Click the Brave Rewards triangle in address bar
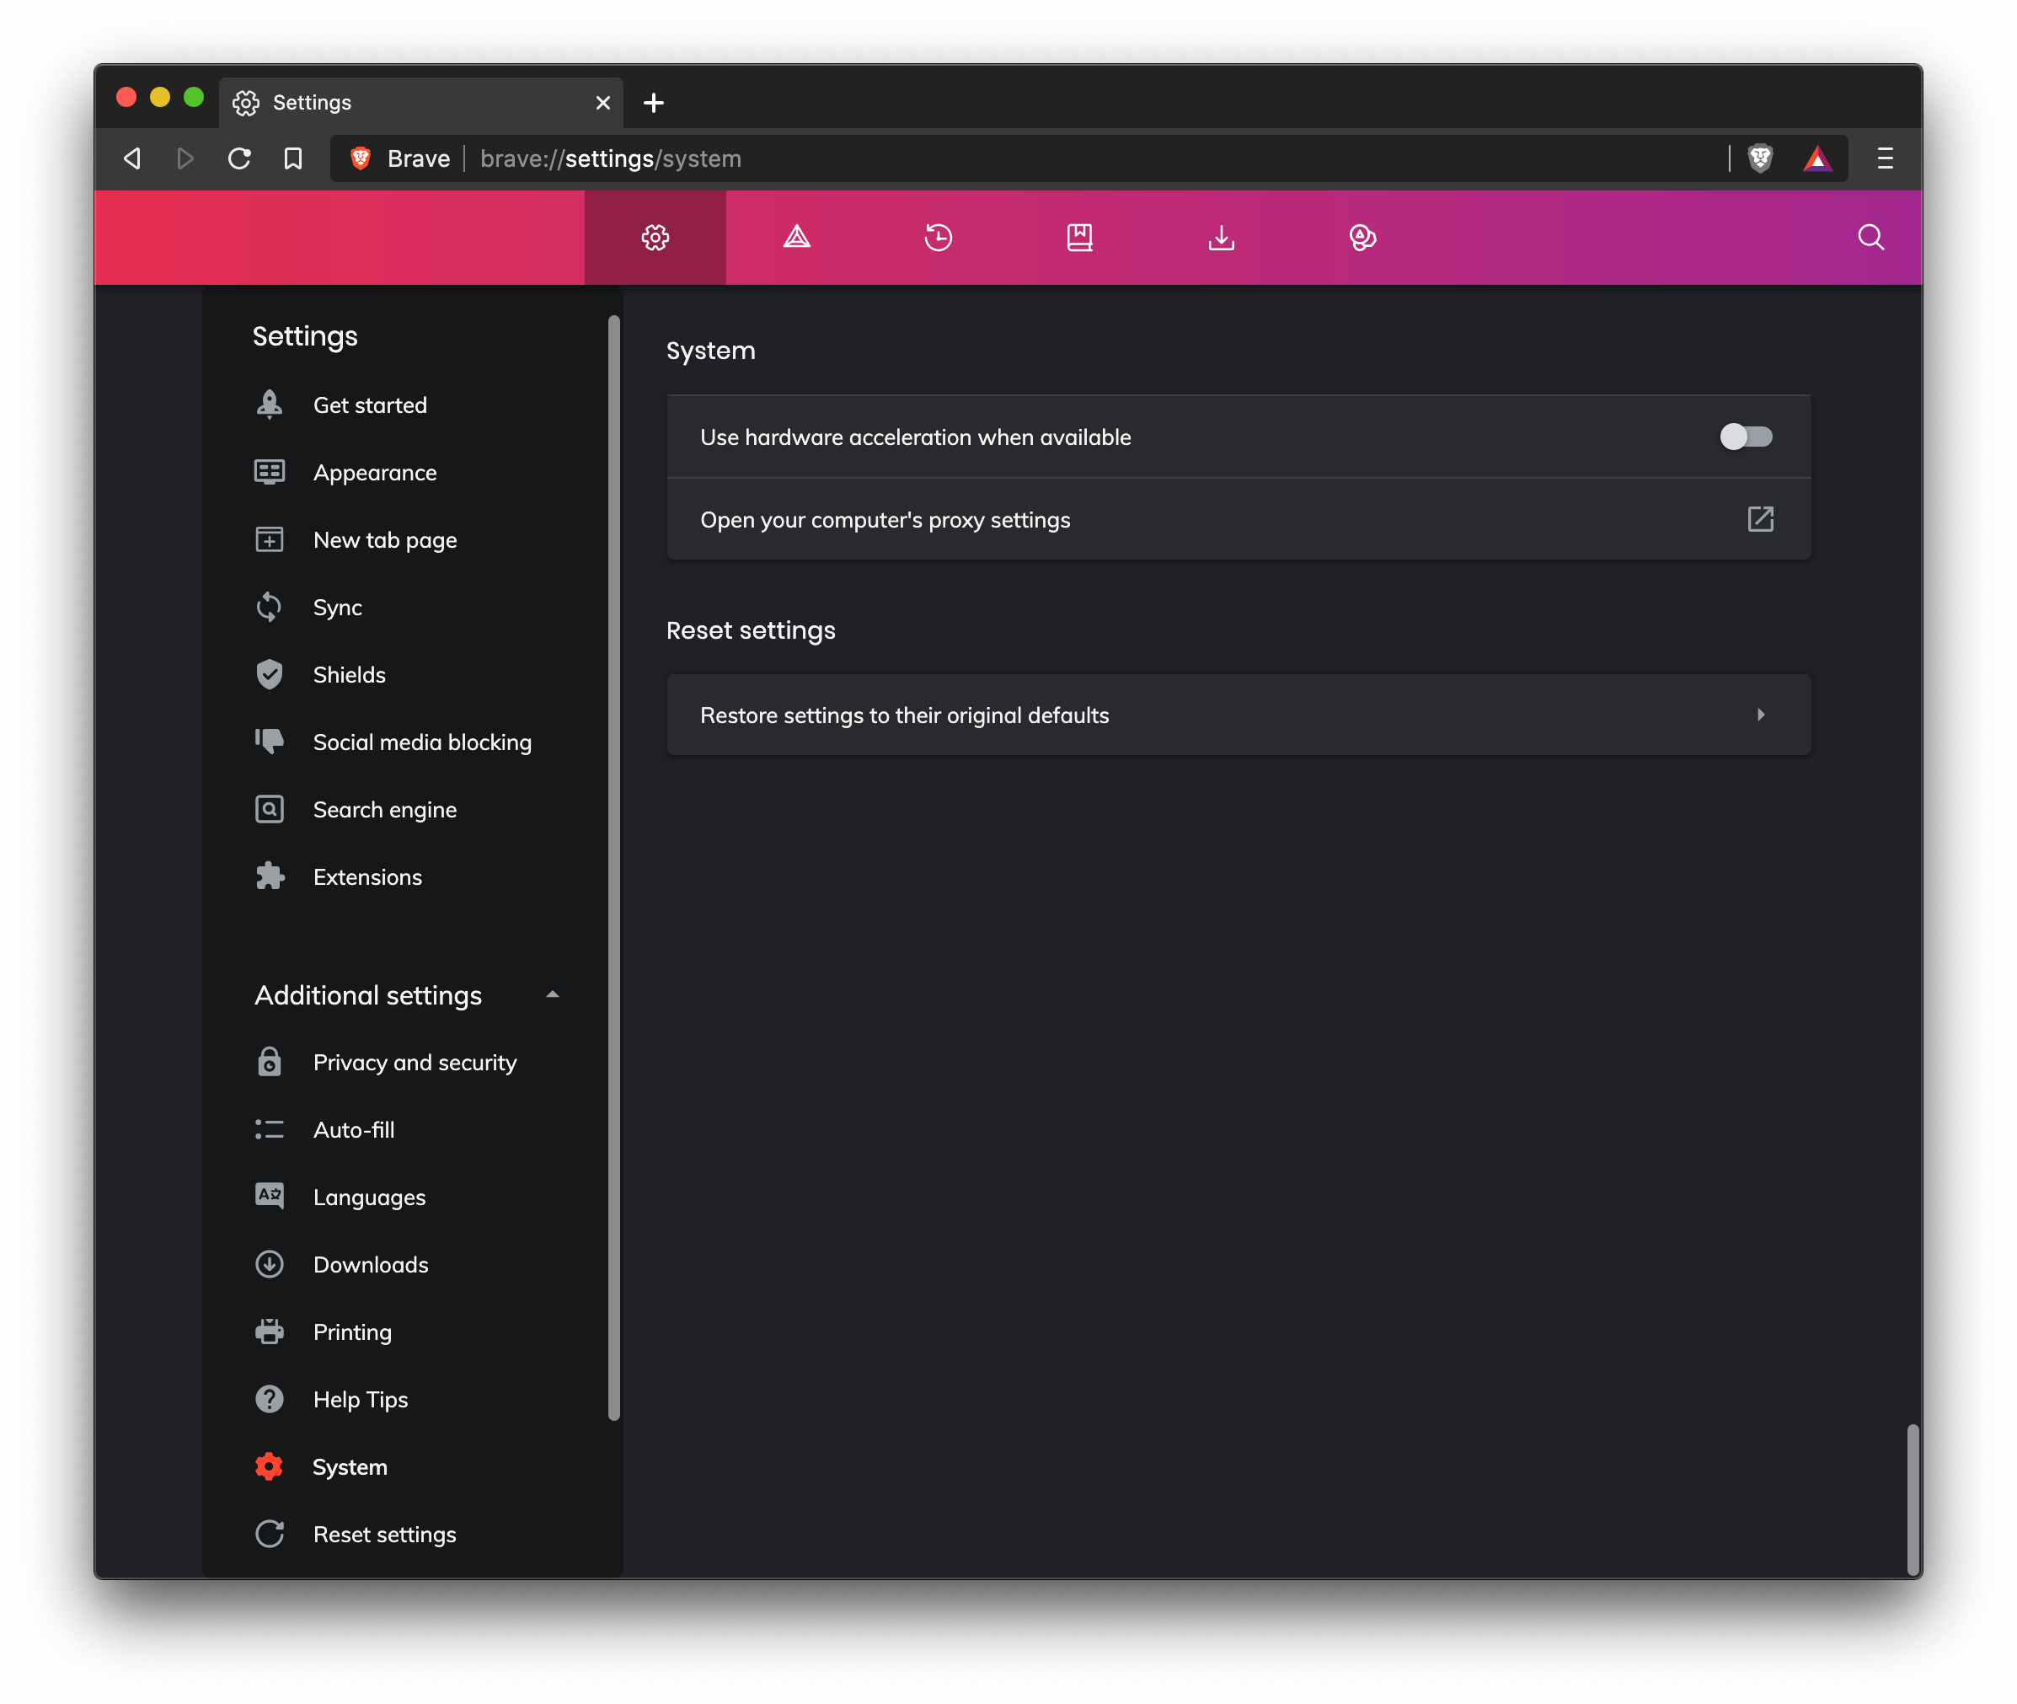The height and width of the screenshot is (1704, 2017). click(x=1817, y=158)
